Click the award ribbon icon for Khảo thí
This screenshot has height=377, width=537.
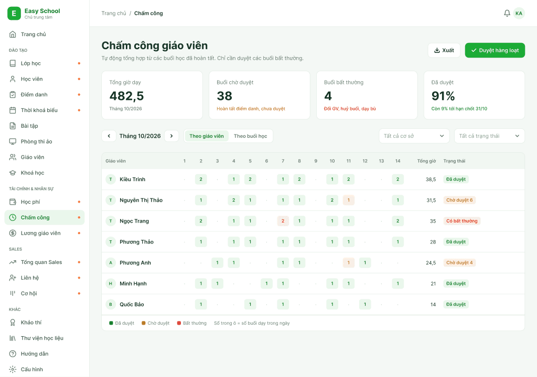(13, 323)
